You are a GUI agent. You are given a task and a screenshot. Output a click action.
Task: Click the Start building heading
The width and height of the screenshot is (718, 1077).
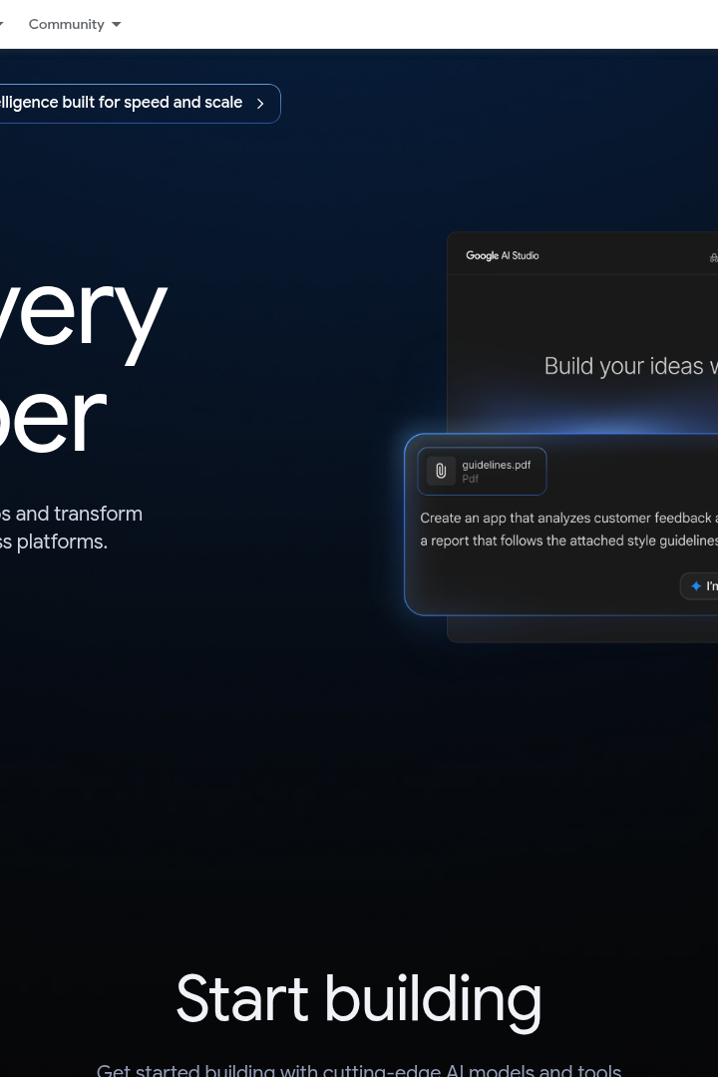pos(359,1001)
